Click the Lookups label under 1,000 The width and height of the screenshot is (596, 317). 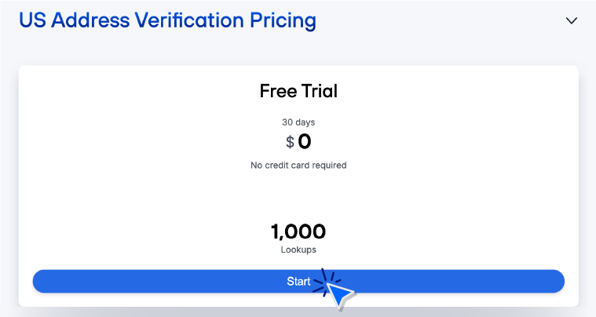[x=298, y=250]
